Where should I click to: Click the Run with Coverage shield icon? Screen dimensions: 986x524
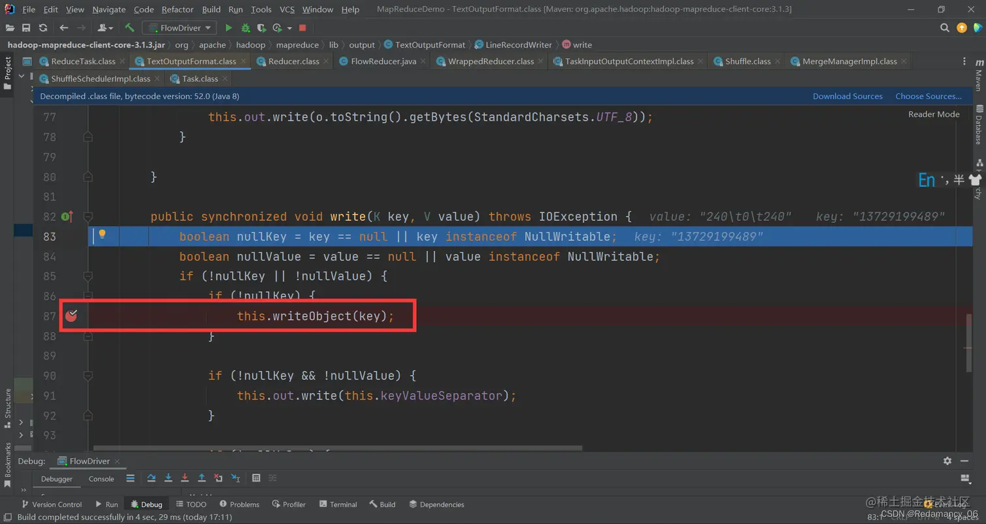point(261,28)
